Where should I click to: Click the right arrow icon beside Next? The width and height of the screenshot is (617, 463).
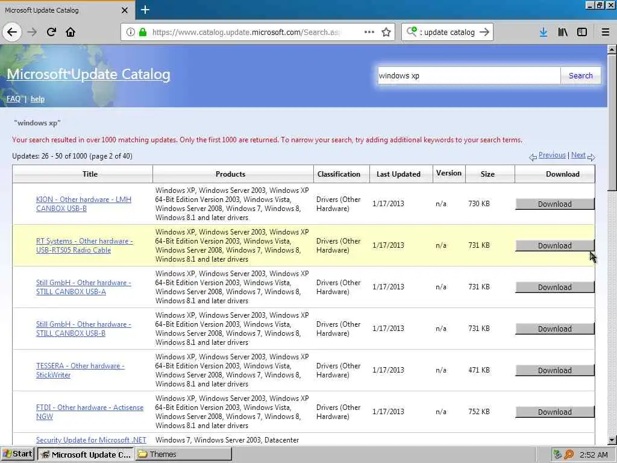[591, 157]
